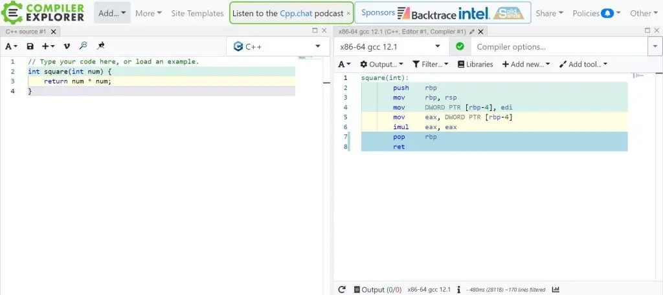663x295 pixels.
Task: Expand the compiler options popular arguments dropdown
Action: 655,46
